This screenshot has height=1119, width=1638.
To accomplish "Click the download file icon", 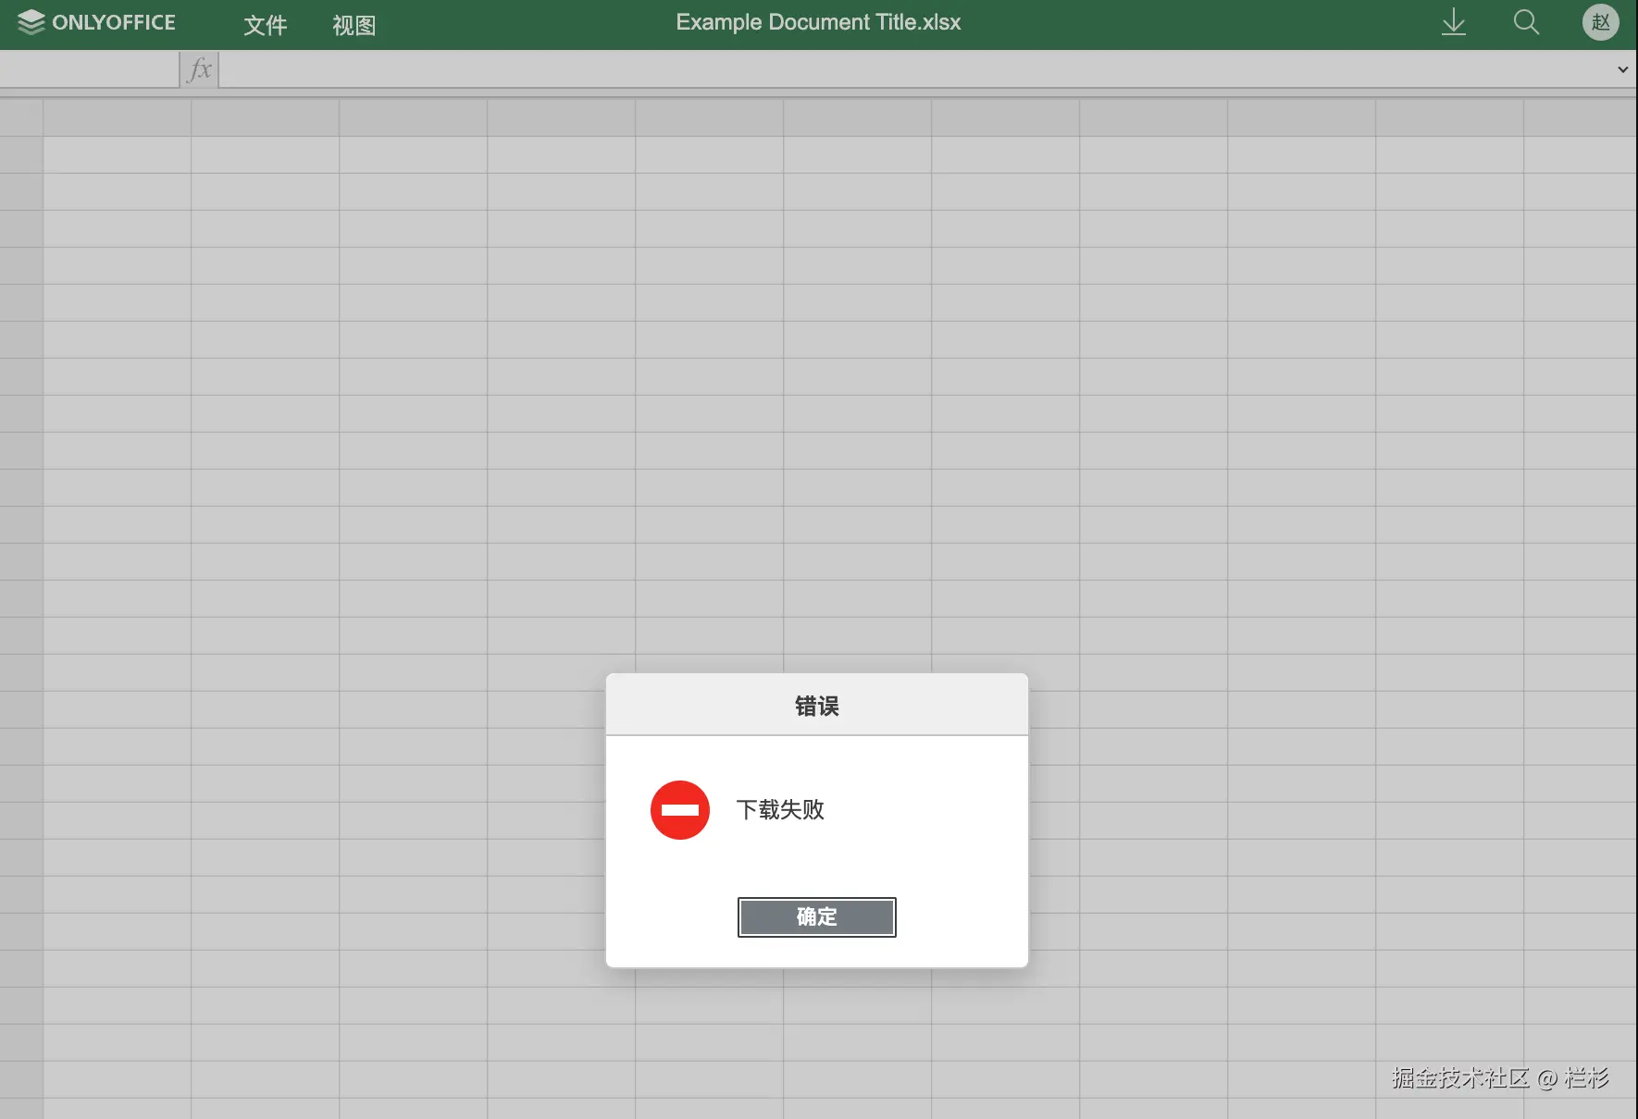I will 1454,22.
